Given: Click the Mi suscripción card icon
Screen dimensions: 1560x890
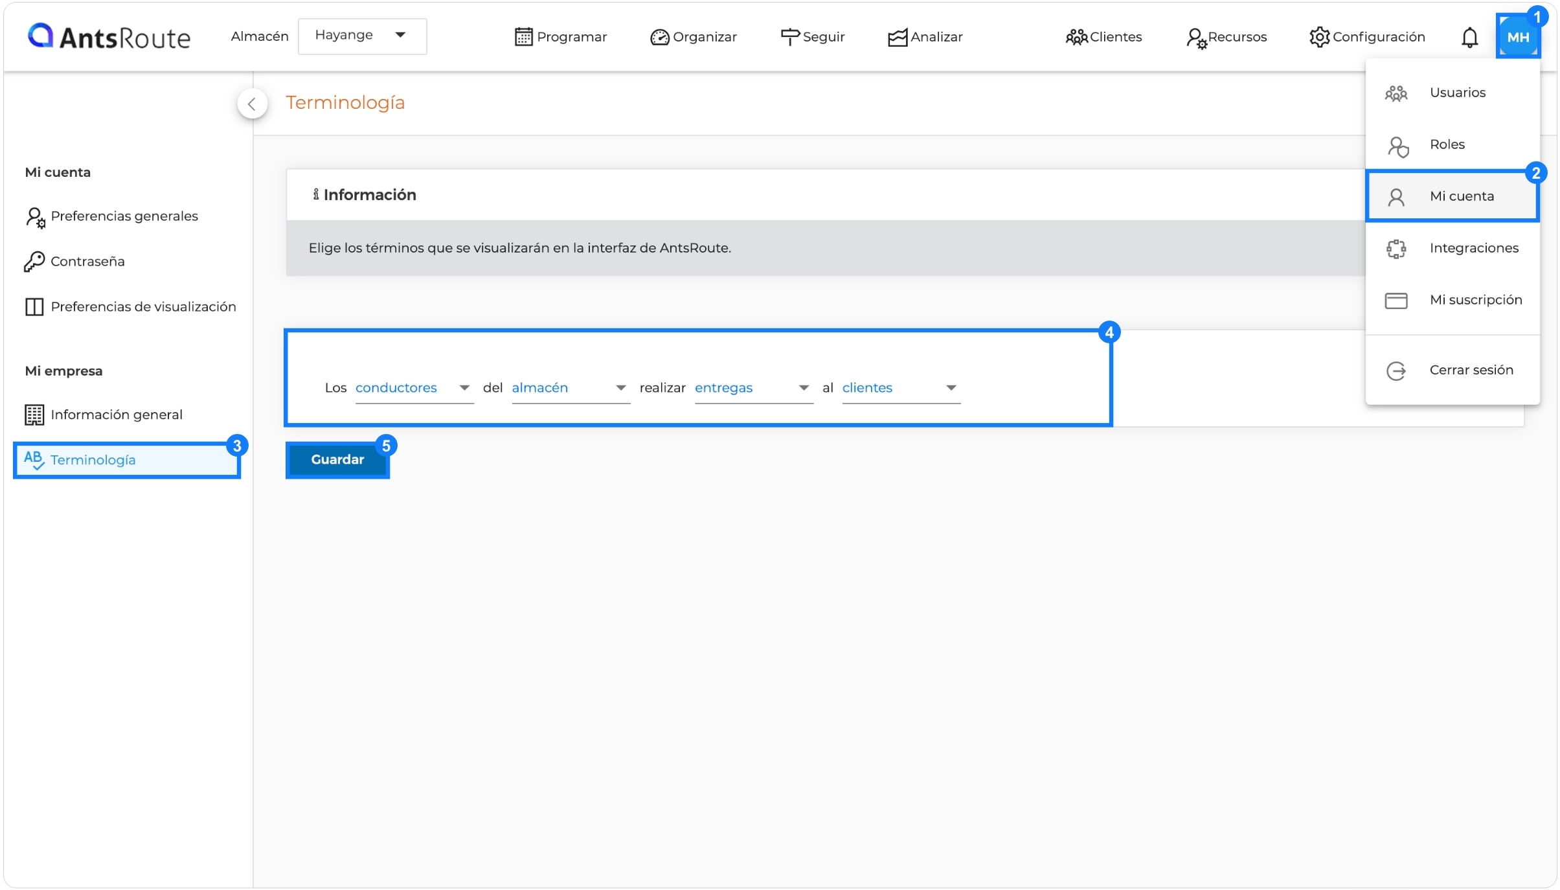Looking at the screenshot, I should click(1396, 301).
